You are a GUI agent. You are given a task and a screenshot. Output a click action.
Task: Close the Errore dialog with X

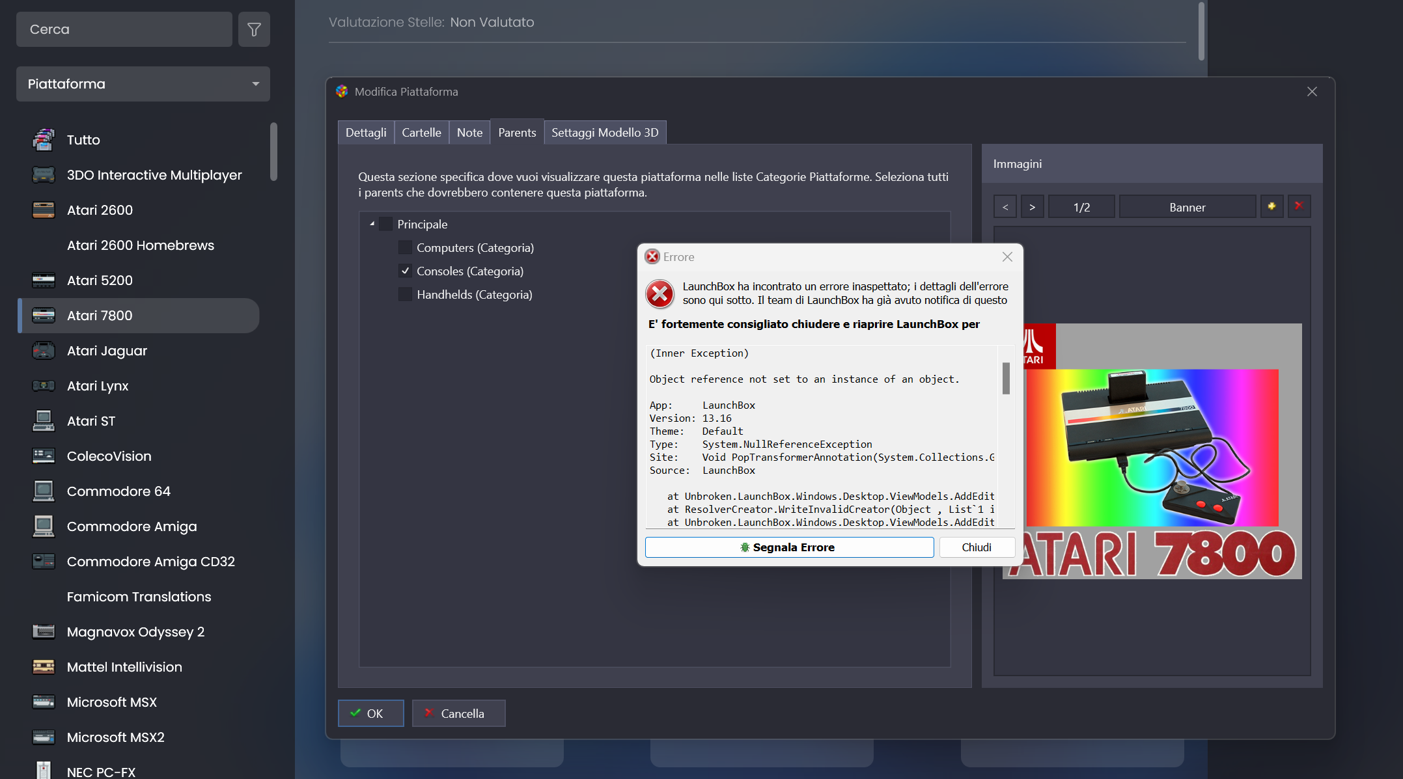pyautogui.click(x=1007, y=257)
